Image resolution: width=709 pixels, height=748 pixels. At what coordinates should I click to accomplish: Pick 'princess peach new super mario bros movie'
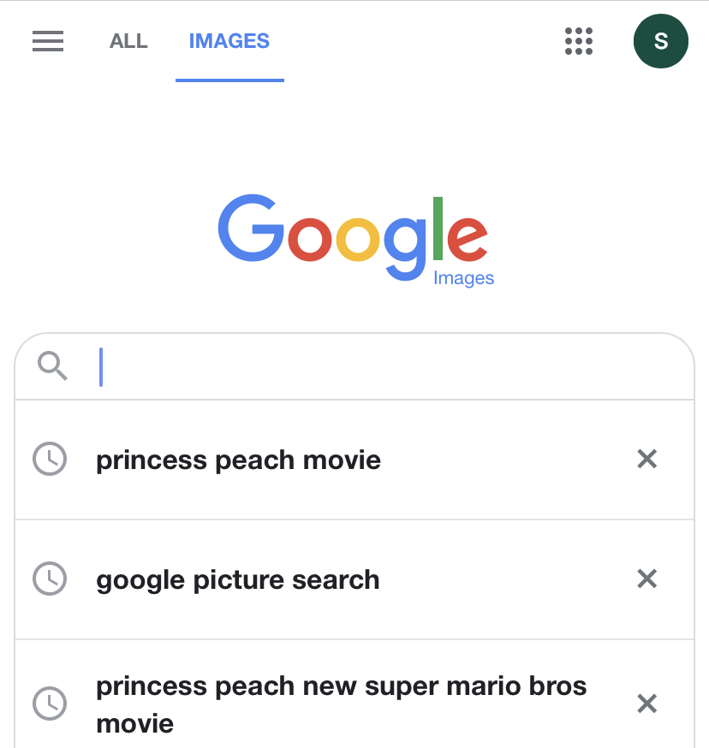[x=341, y=703]
